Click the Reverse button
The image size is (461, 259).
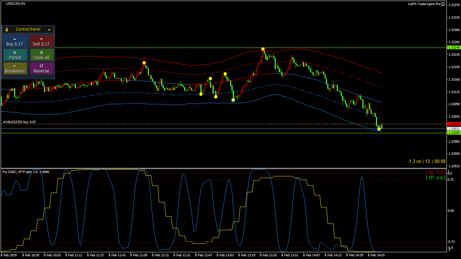click(x=42, y=68)
